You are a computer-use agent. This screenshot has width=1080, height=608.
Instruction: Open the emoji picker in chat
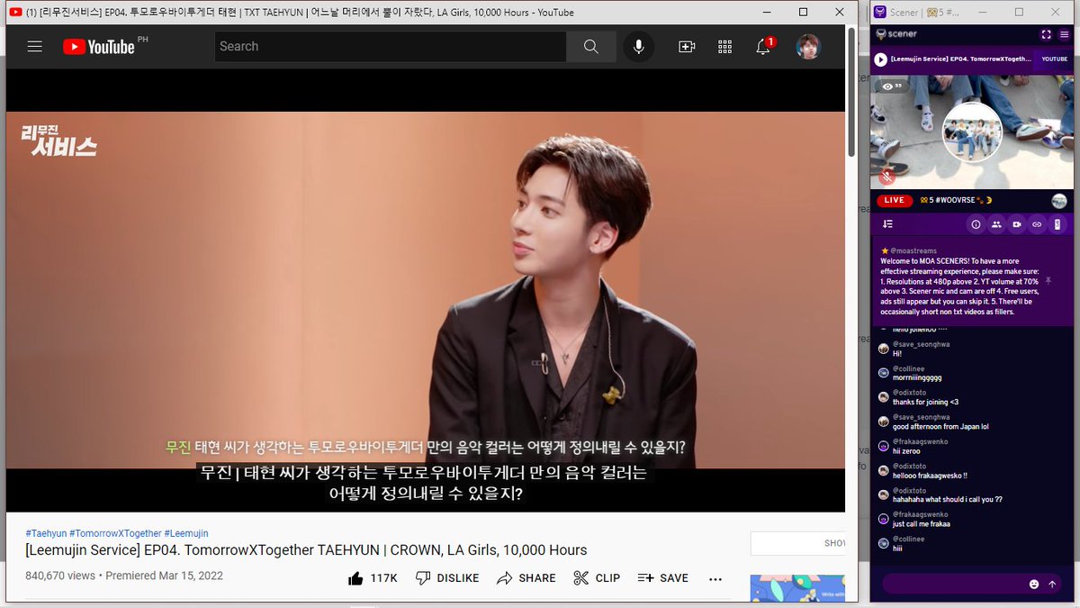pos(1034,585)
